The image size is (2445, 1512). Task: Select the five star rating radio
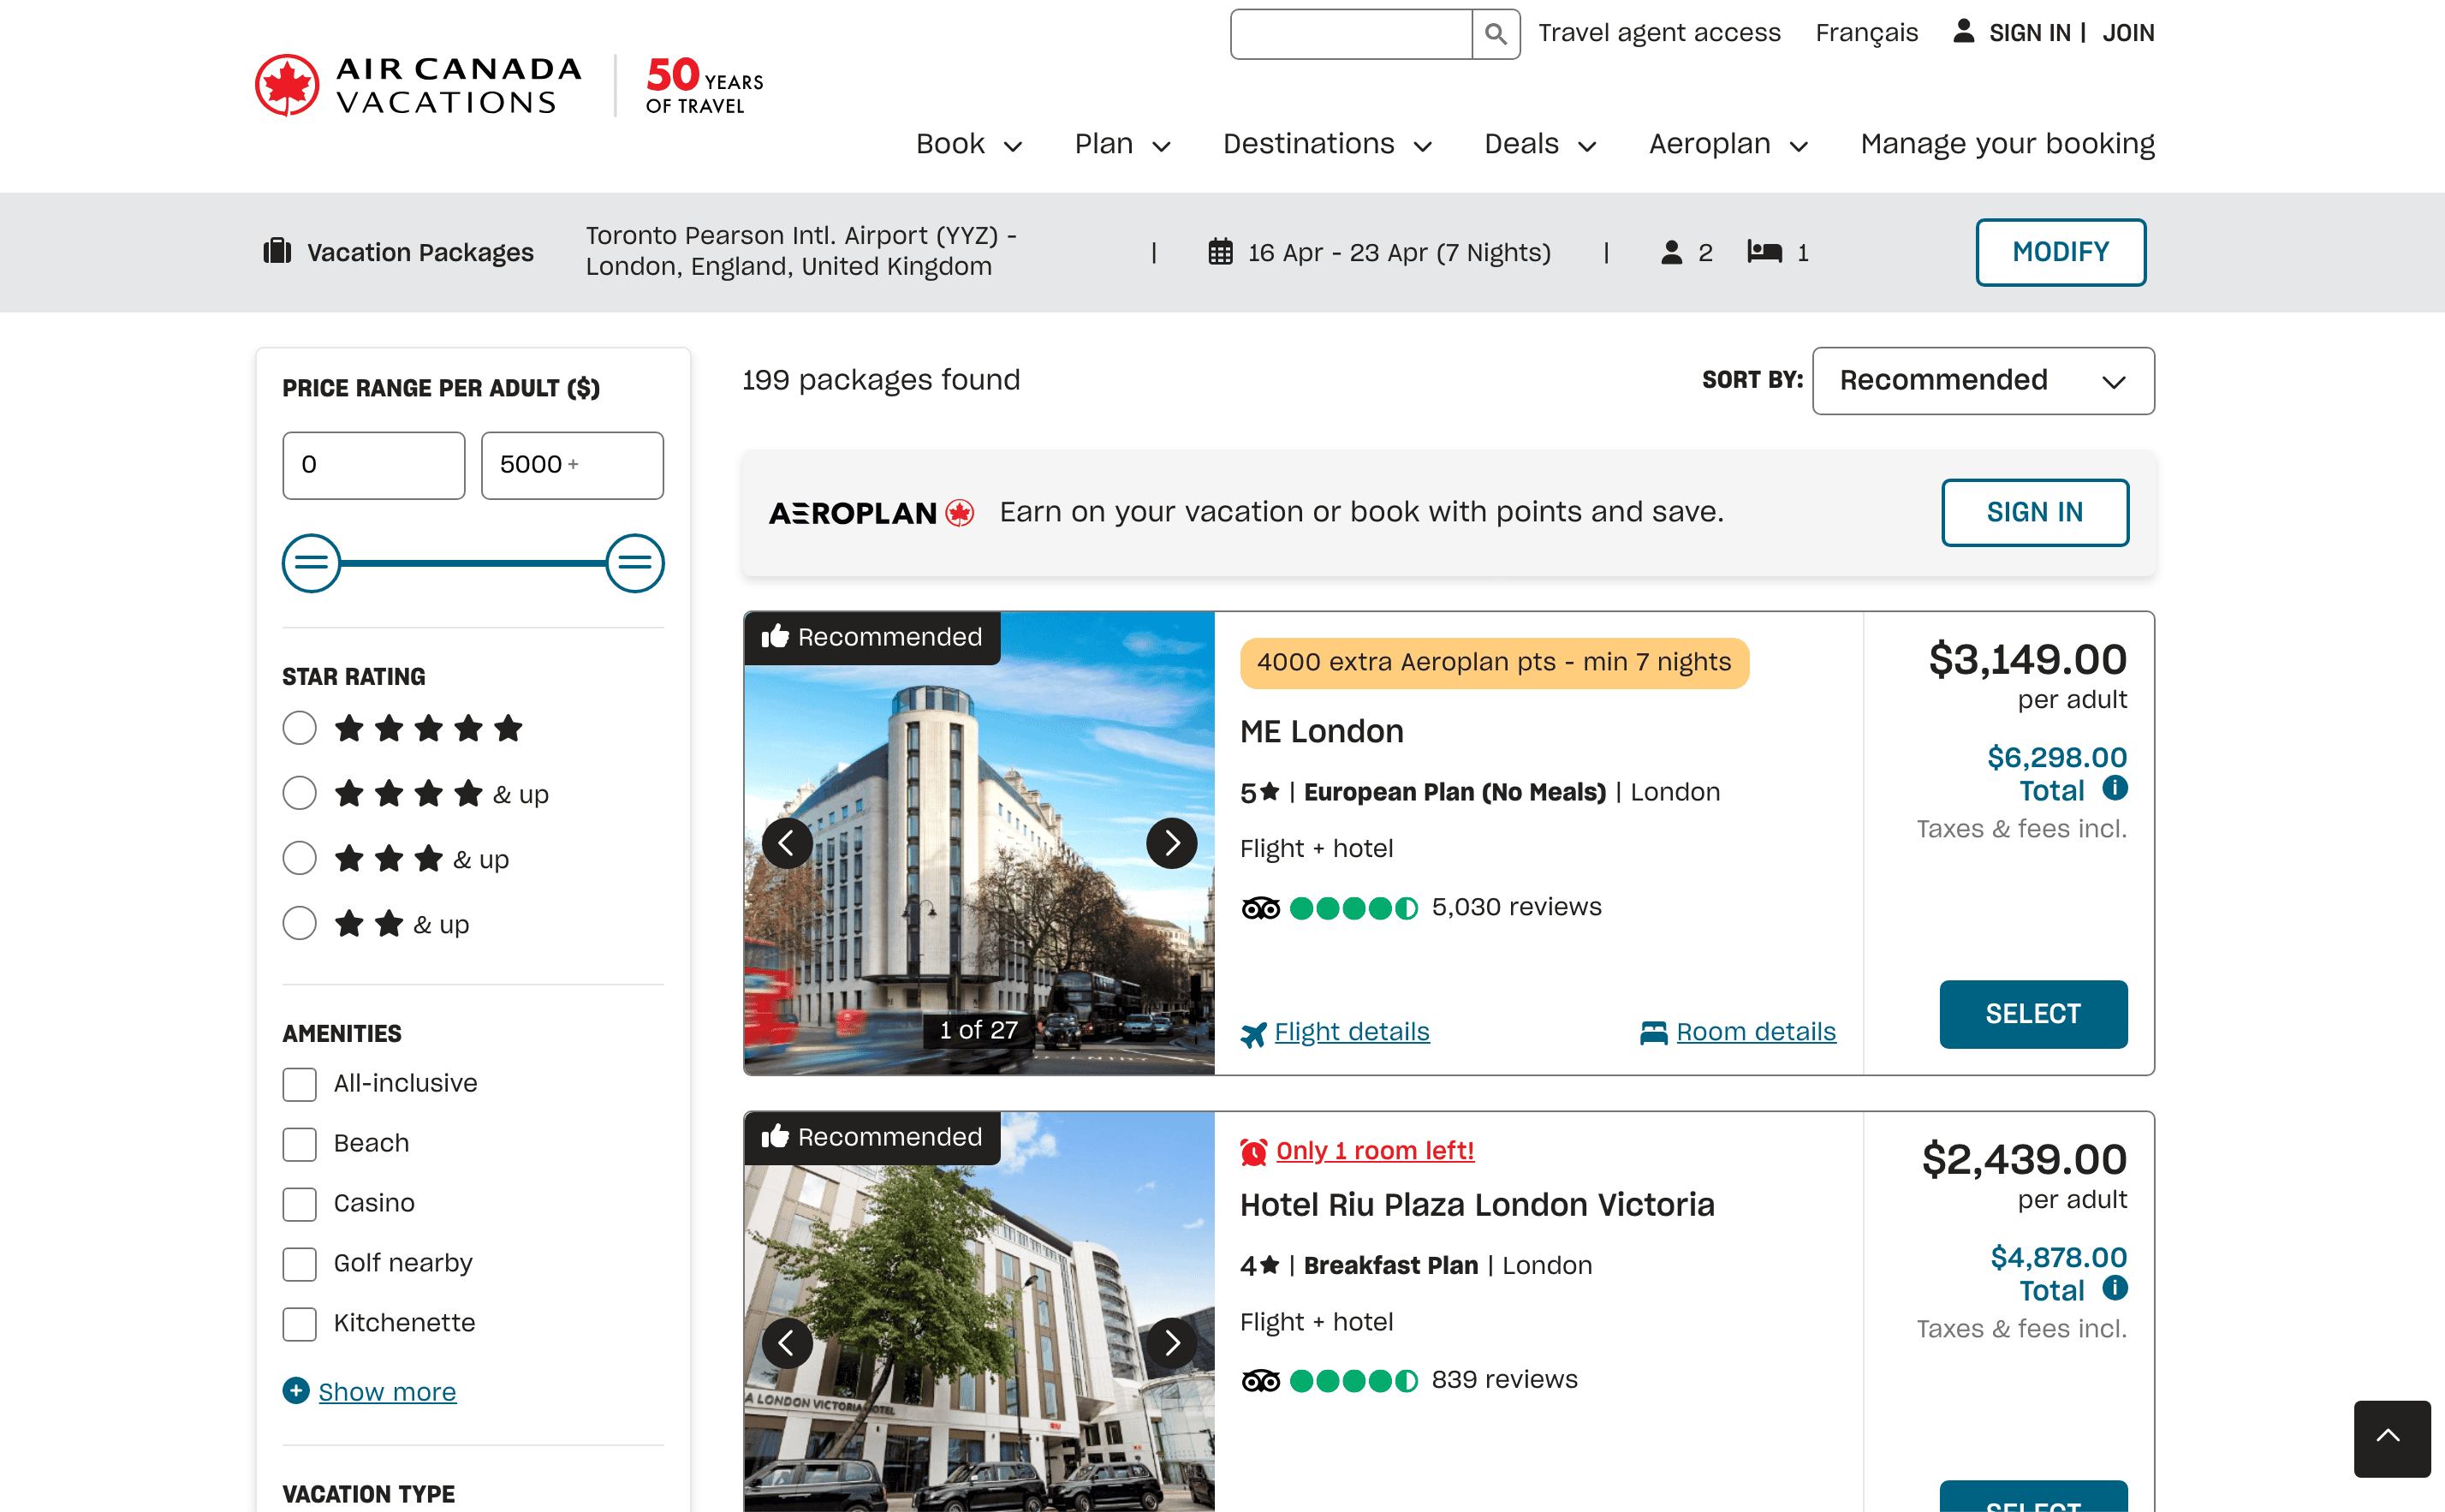pos(299,728)
